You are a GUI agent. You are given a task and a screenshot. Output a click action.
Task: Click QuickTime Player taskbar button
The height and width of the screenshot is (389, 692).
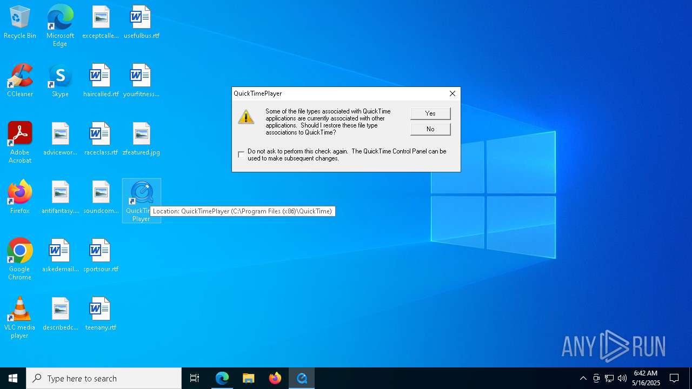click(302, 378)
